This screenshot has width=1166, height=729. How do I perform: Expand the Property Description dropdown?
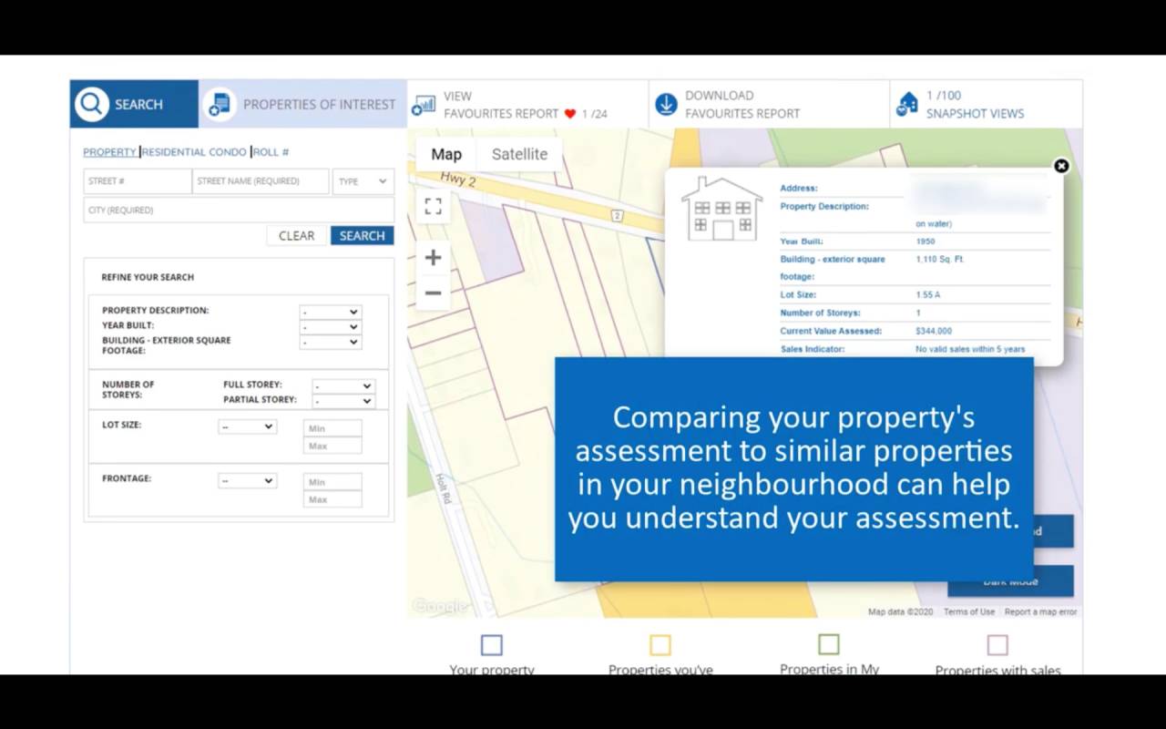(x=330, y=312)
